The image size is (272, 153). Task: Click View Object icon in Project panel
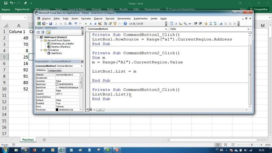[42, 32]
